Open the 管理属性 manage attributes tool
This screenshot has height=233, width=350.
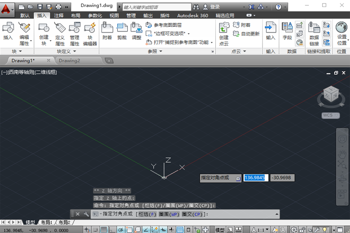(74, 34)
